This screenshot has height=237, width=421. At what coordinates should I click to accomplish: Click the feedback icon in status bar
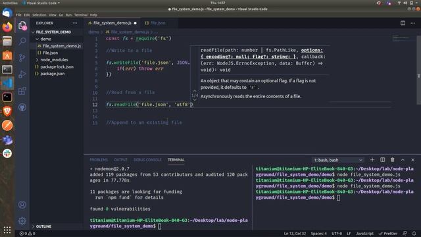[405, 234]
